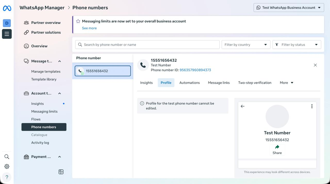Switch to the Two-step verification tab
This screenshot has height=184, width=330.
pyautogui.click(x=254, y=83)
